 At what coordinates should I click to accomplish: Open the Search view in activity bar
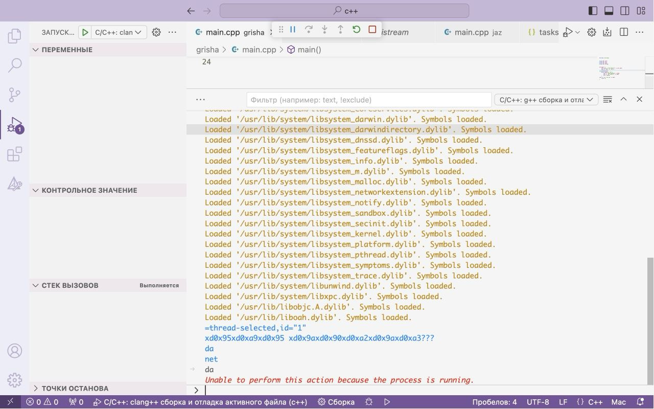coord(15,65)
